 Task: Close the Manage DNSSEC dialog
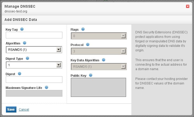(188, 6)
